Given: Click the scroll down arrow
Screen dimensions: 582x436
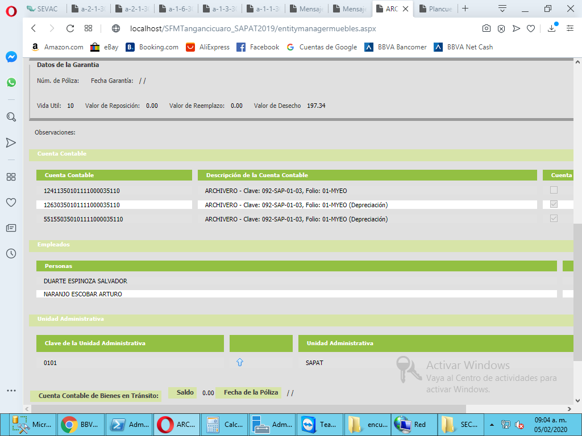Looking at the screenshot, I should tap(577, 401).
